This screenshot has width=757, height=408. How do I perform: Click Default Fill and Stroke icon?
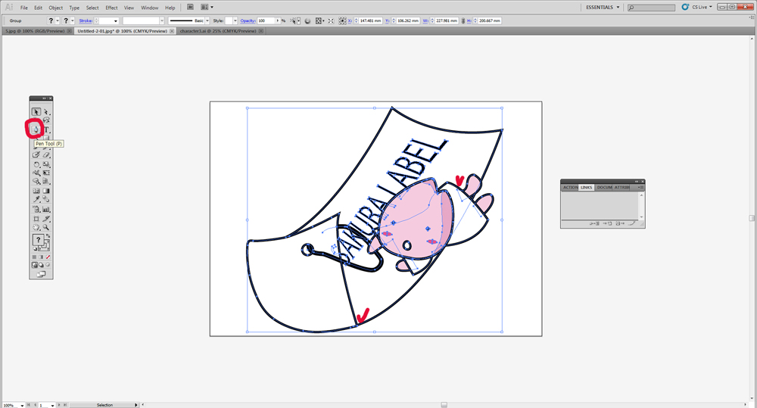[36, 248]
